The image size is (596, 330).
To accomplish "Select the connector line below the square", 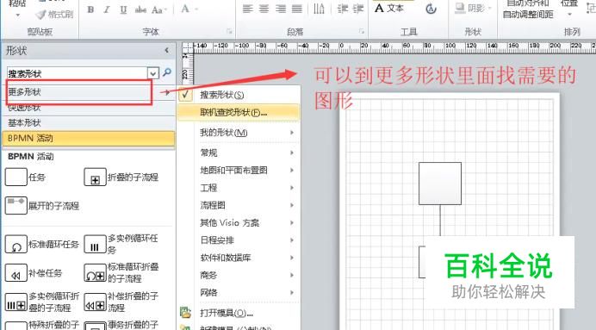I will (x=440, y=221).
